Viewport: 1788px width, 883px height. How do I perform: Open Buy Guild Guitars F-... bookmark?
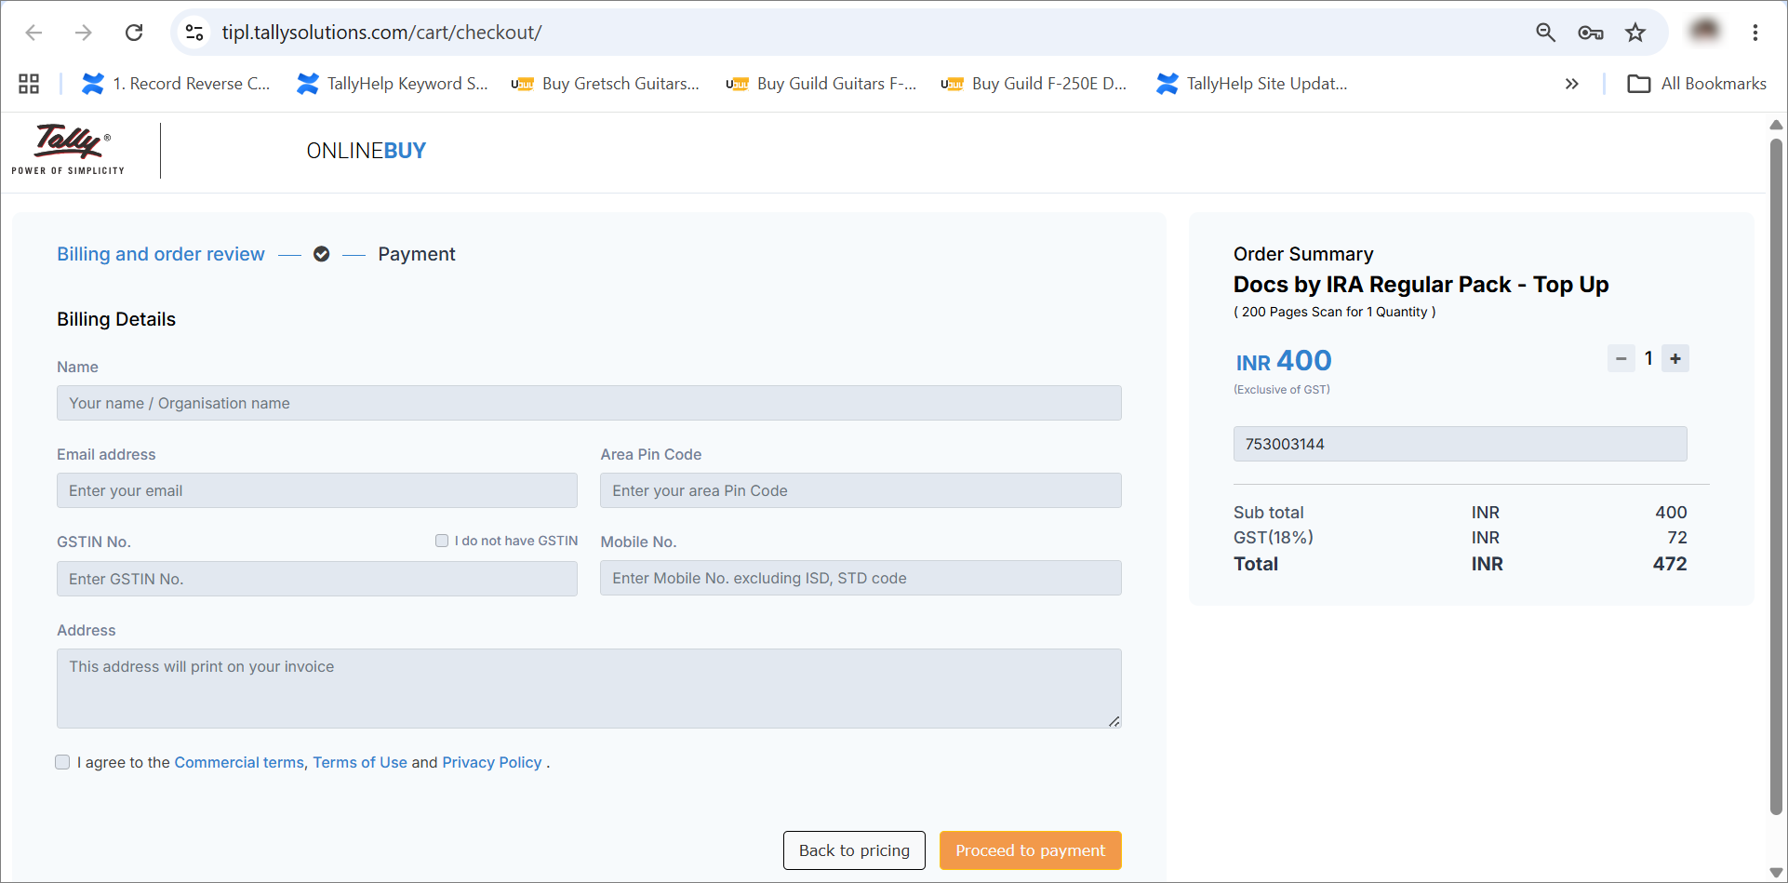[x=821, y=84]
